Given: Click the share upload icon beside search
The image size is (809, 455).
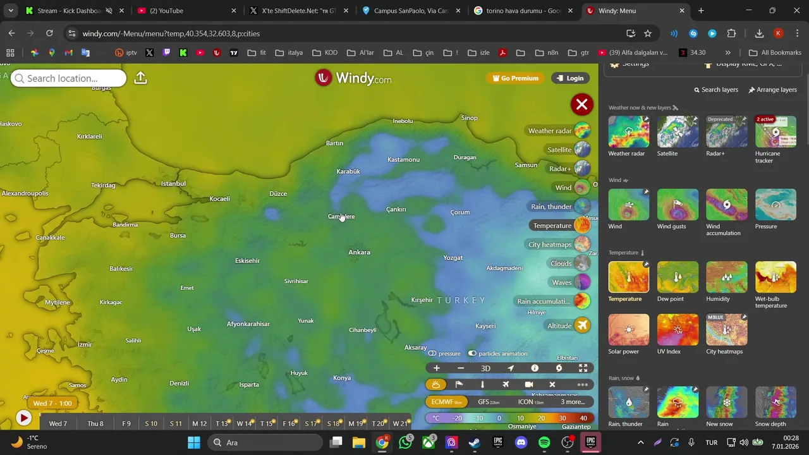Looking at the screenshot, I should click(x=140, y=78).
